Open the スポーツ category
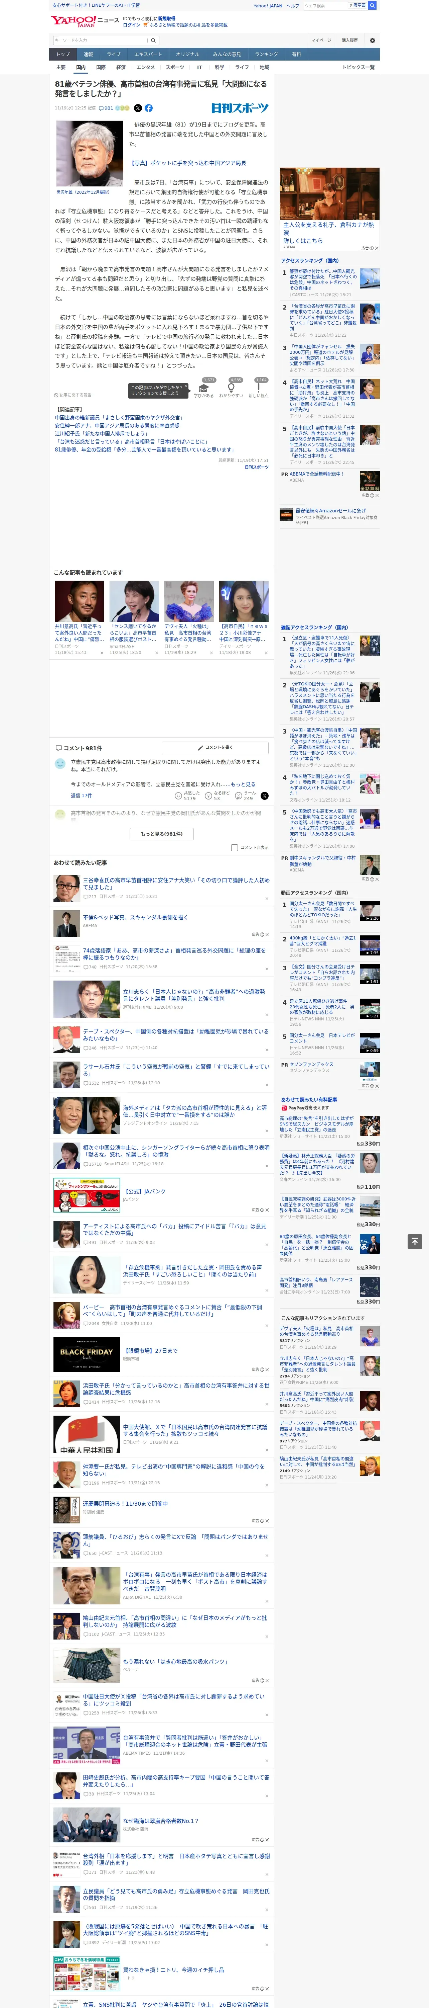This screenshot has width=429, height=2008. click(175, 67)
